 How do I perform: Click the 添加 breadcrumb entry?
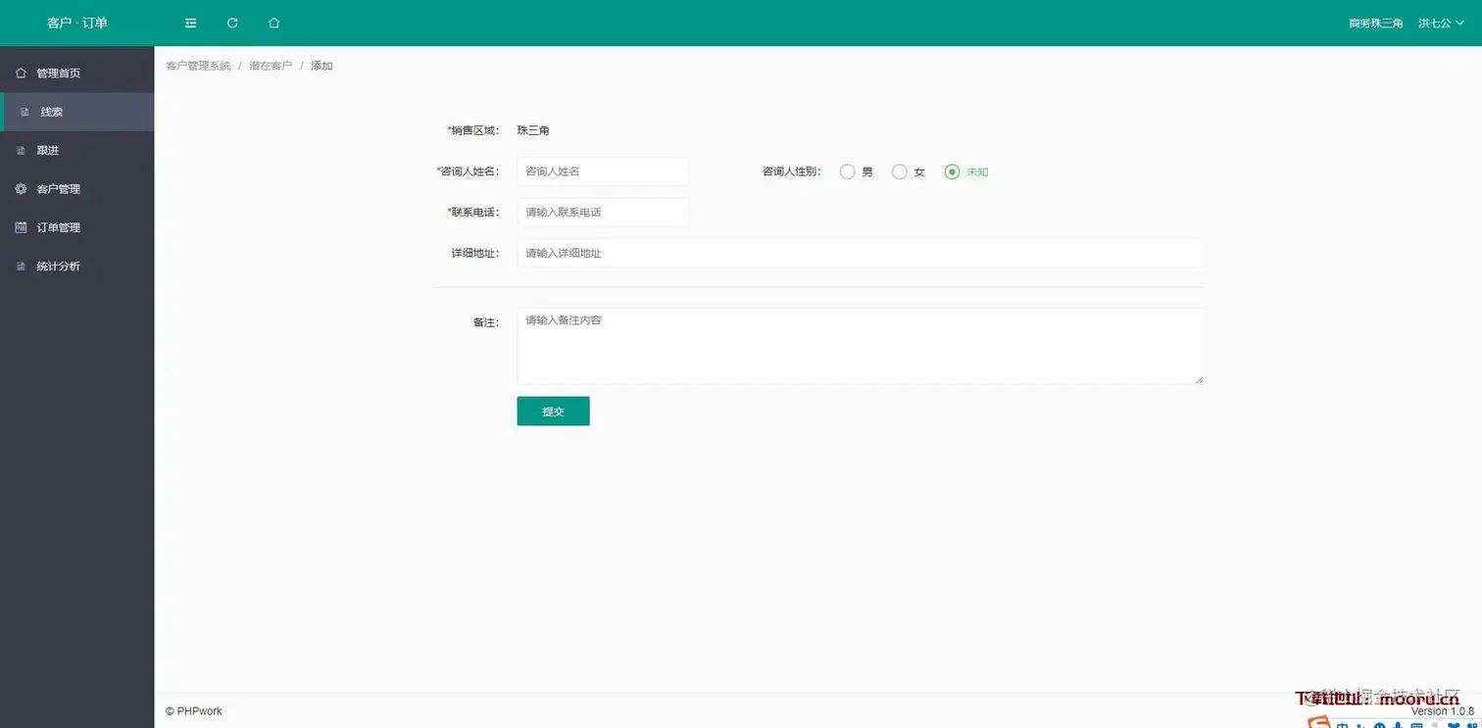coord(321,66)
